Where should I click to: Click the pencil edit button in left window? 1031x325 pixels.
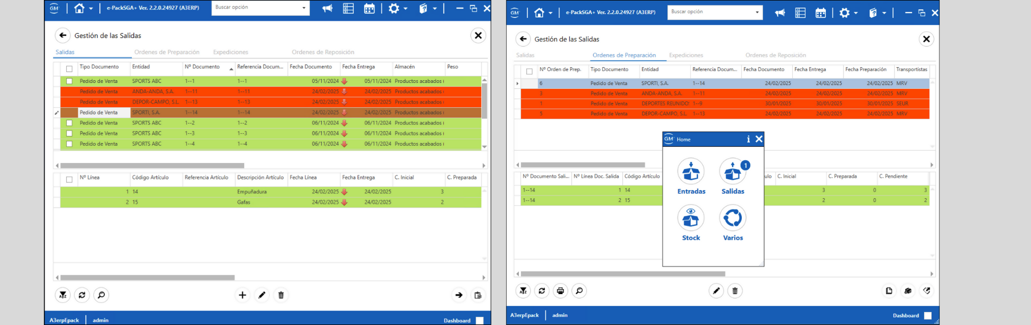click(262, 295)
